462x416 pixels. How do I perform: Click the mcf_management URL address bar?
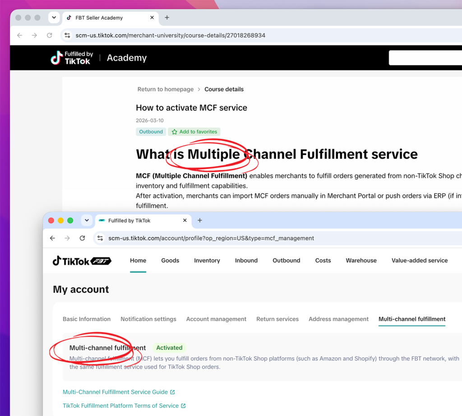211,238
